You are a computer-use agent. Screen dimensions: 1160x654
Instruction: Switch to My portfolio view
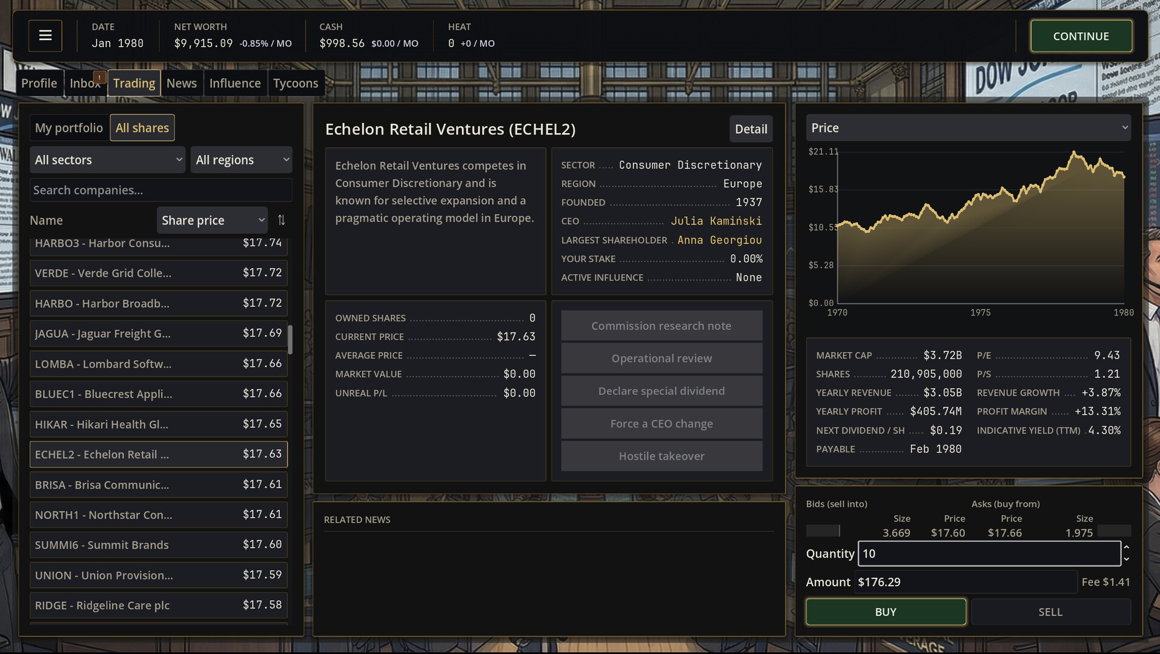pyautogui.click(x=69, y=128)
